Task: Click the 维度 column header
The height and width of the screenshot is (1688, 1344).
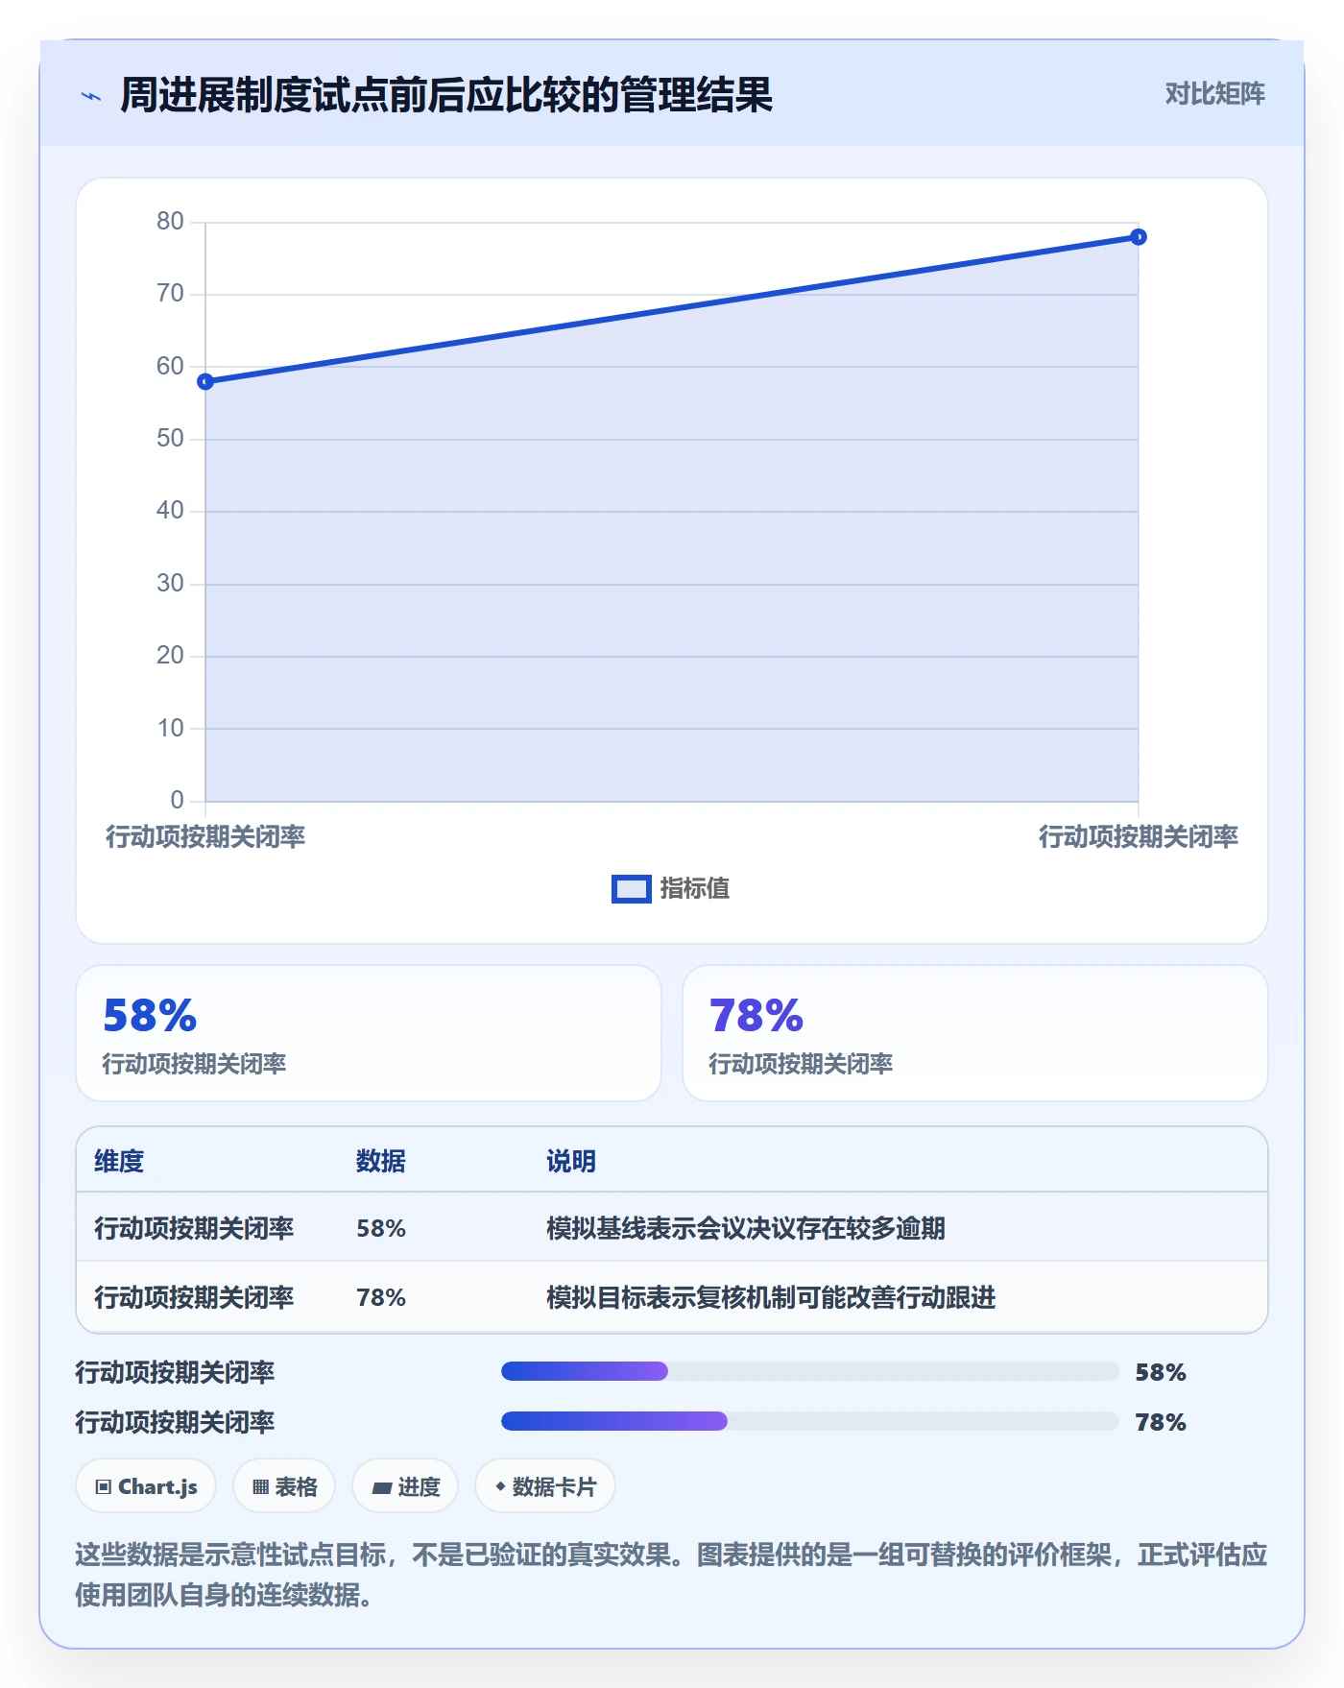Action: click(x=119, y=1161)
